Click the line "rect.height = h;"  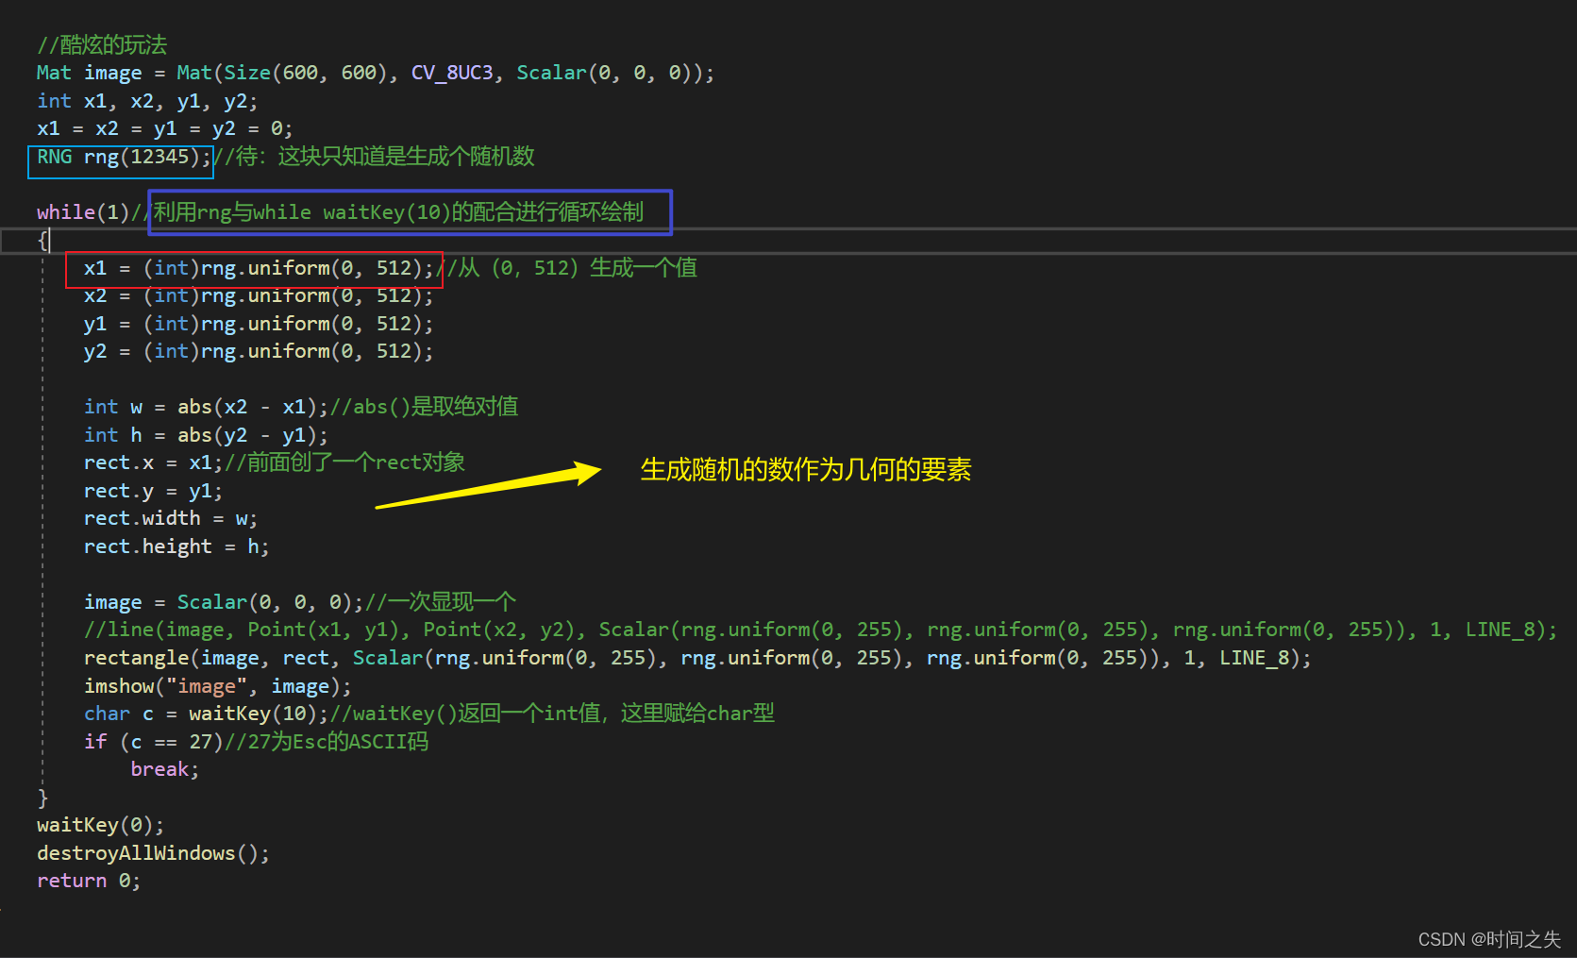pyautogui.click(x=176, y=546)
